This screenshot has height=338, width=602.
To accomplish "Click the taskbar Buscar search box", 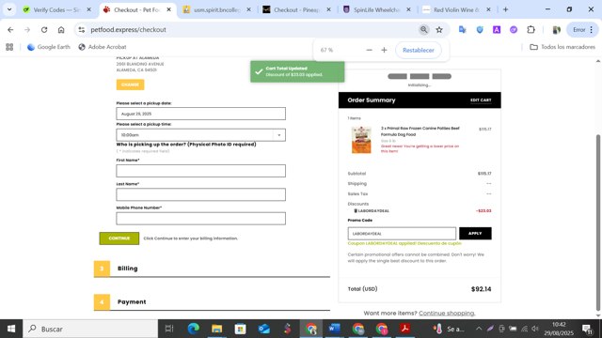I will (x=90, y=329).
